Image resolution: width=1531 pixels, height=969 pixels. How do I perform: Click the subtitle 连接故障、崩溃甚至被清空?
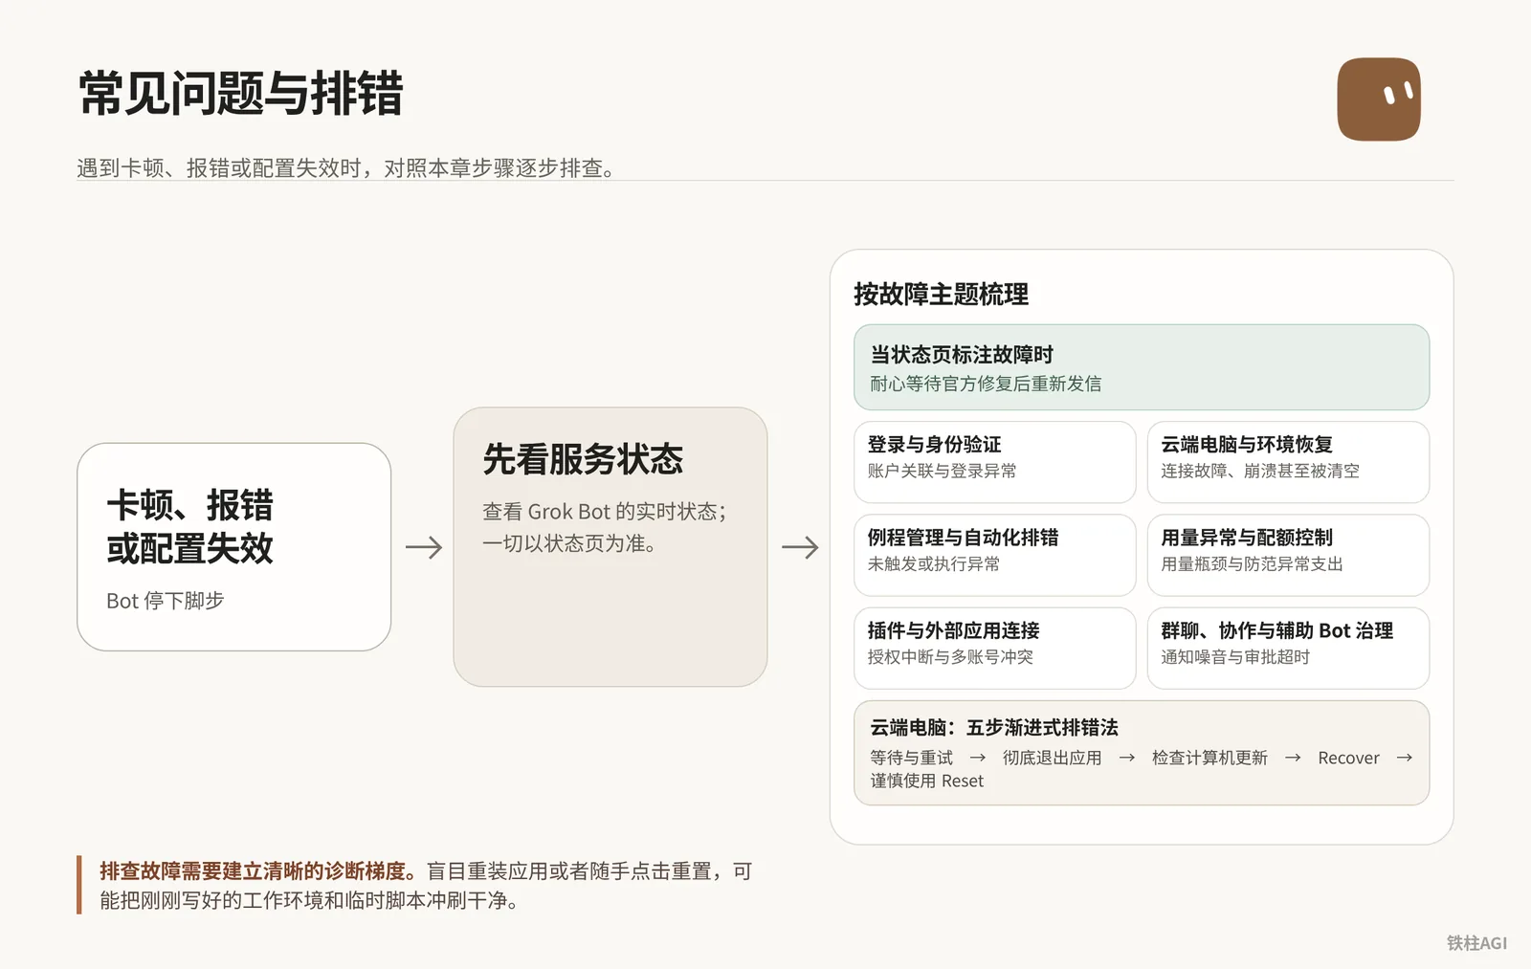1260,471
